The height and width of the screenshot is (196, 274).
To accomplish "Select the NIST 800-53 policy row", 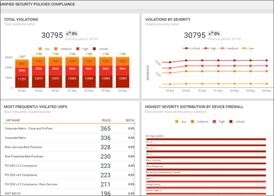I will [x=69, y=193].
